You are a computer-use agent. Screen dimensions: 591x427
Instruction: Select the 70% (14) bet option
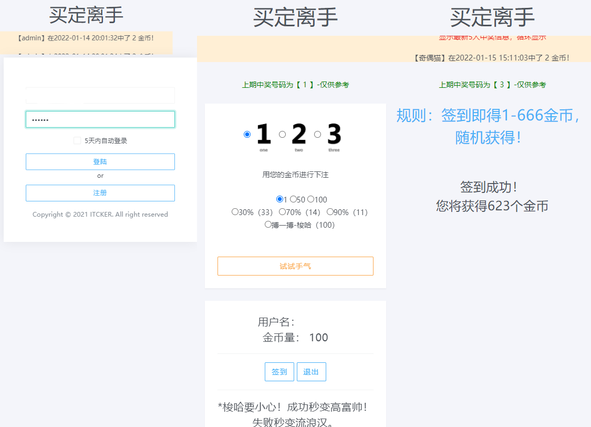pyautogui.click(x=282, y=211)
